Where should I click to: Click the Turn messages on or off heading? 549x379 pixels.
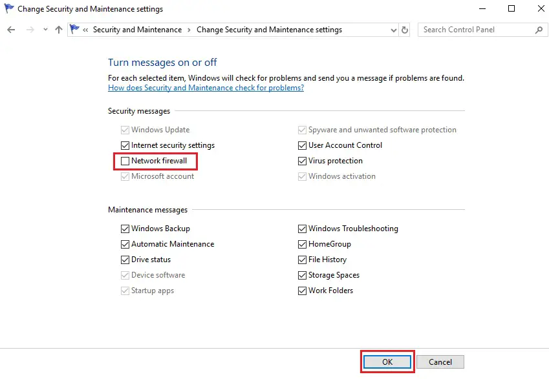(x=162, y=62)
